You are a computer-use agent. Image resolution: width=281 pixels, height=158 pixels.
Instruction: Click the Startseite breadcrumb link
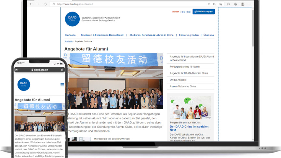(68, 41)
